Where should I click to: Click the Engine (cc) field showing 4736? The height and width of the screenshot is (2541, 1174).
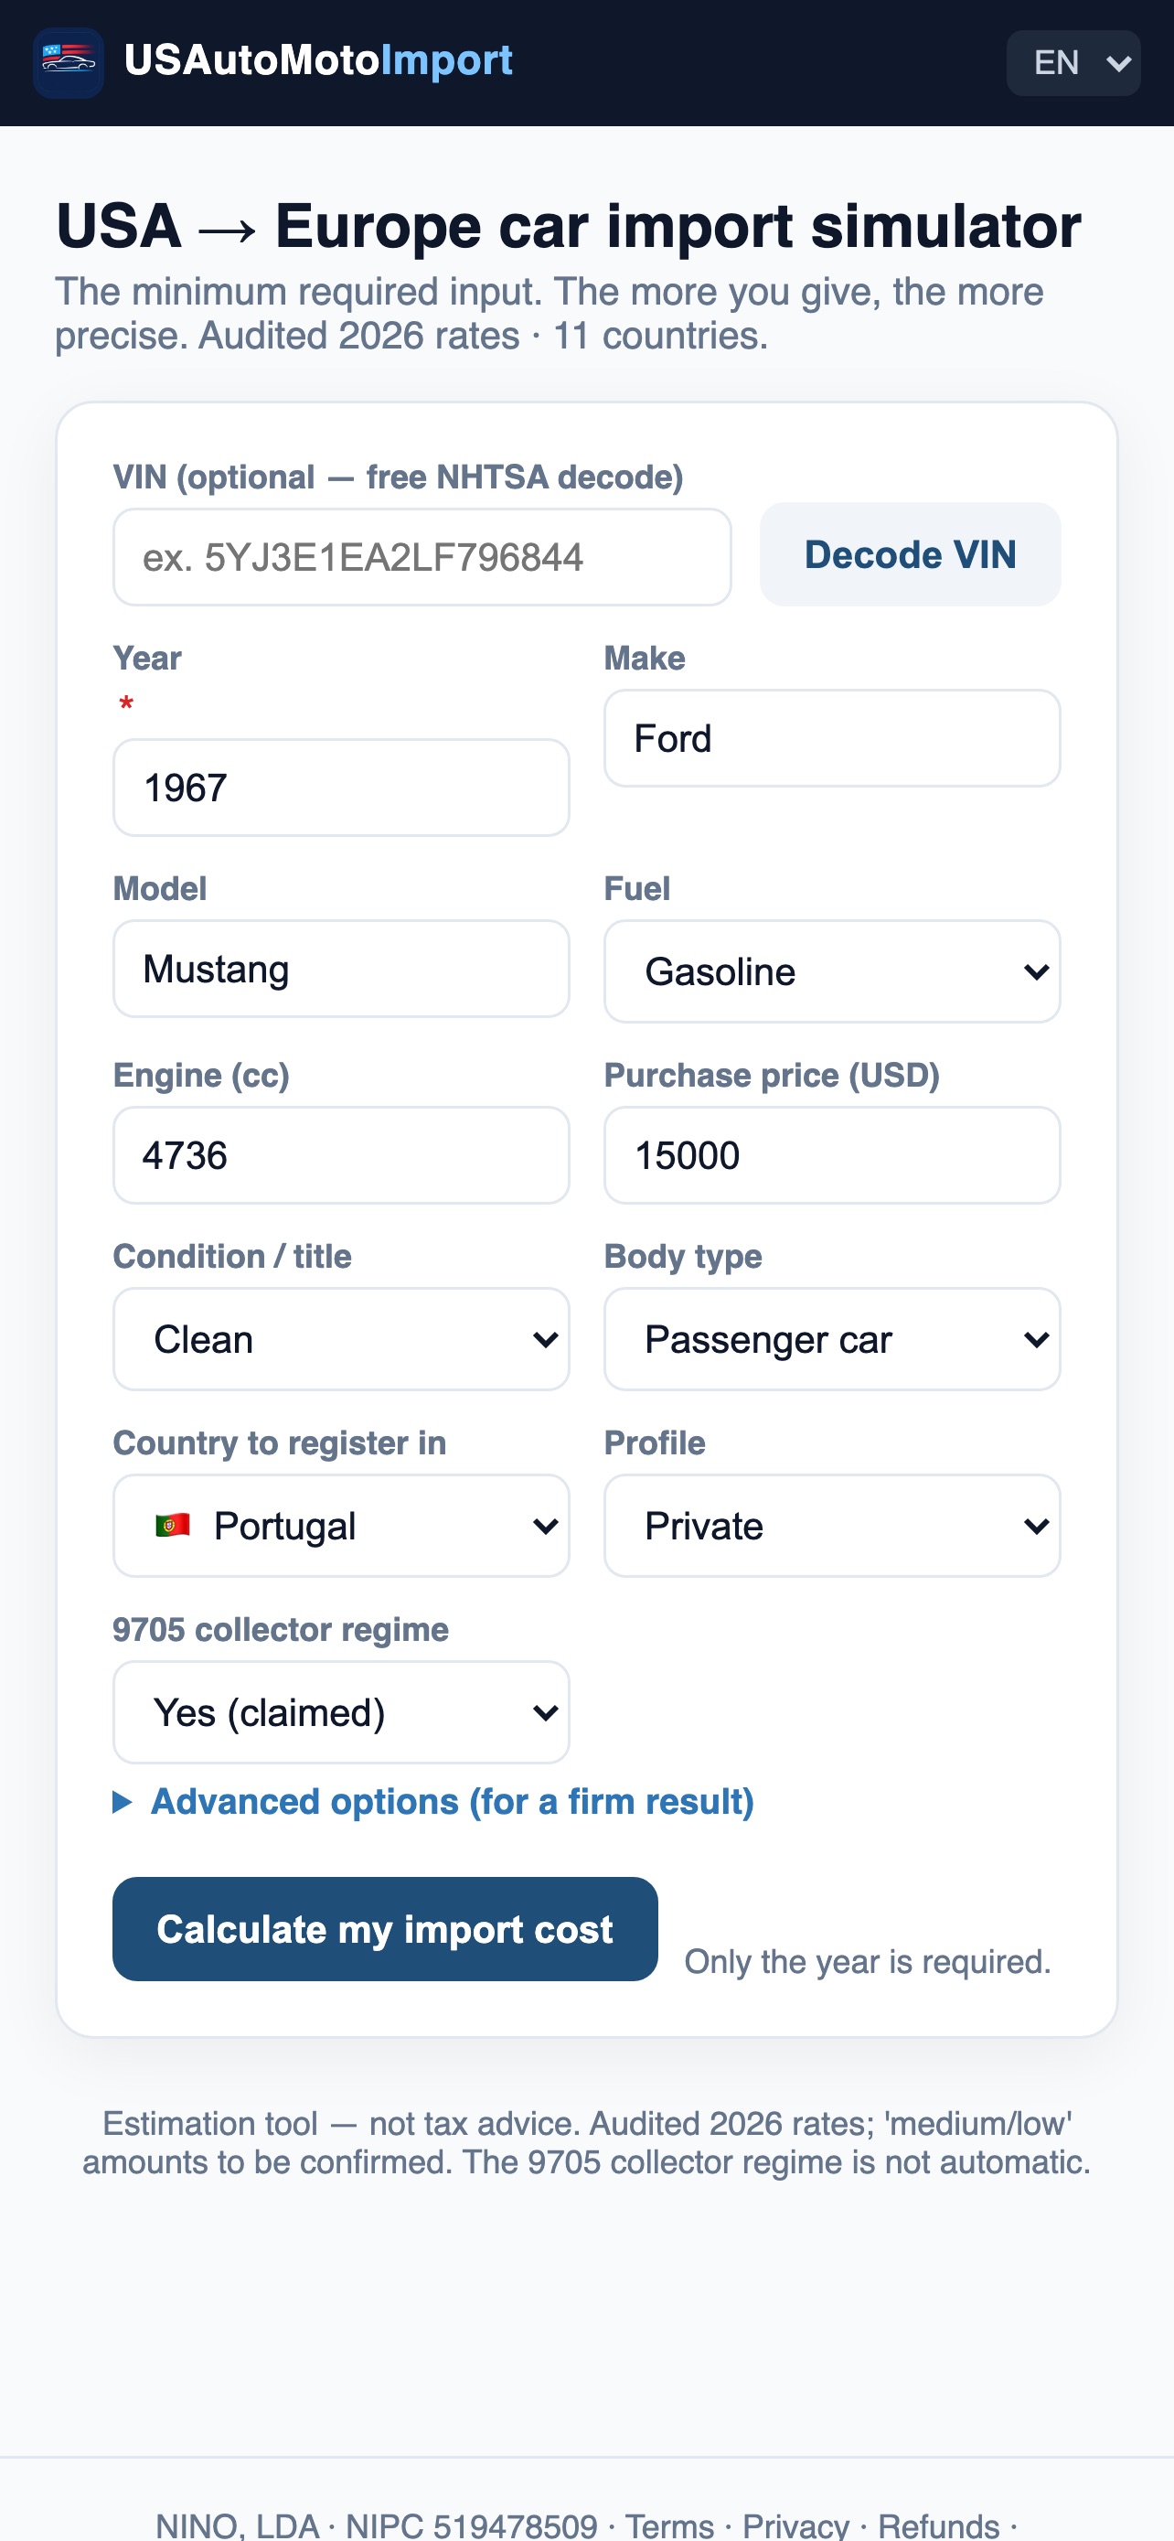pos(341,1155)
